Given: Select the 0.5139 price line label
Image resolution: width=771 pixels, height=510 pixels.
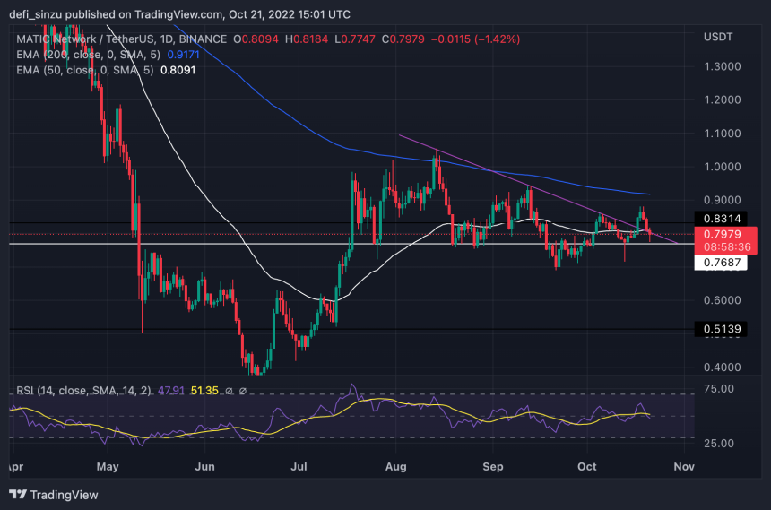Looking at the screenshot, I should click(721, 329).
